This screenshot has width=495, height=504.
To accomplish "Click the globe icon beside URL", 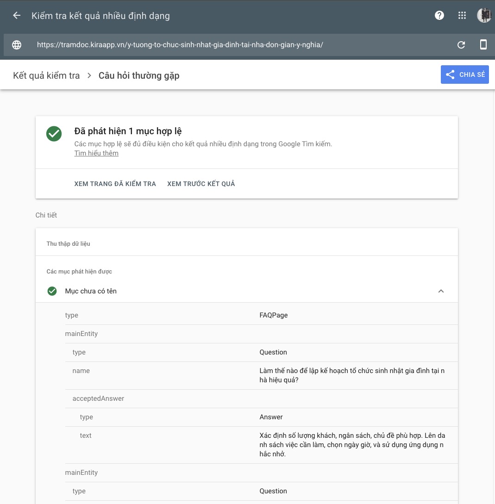I will 17,45.
